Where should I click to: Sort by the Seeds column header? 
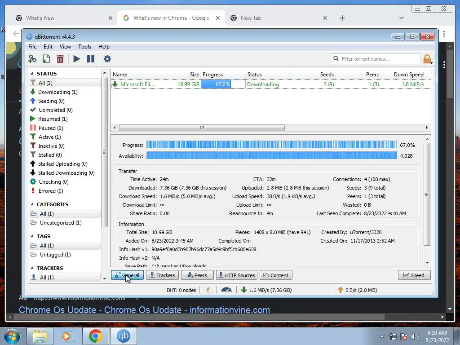pyautogui.click(x=327, y=75)
